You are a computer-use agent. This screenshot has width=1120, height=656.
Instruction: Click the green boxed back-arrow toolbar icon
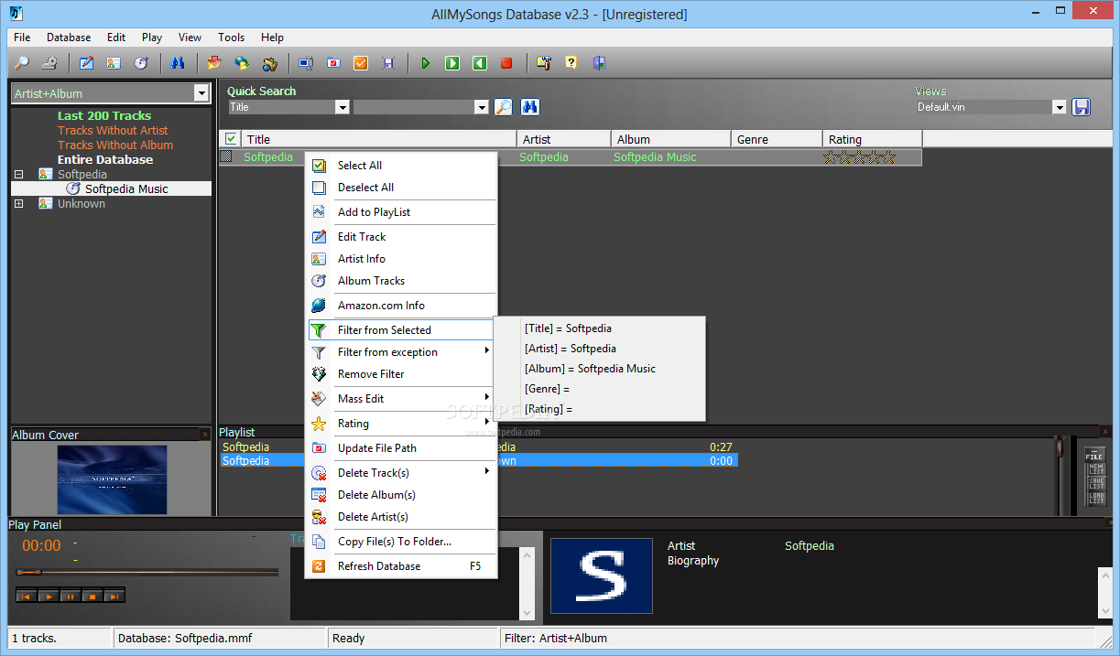tap(479, 63)
